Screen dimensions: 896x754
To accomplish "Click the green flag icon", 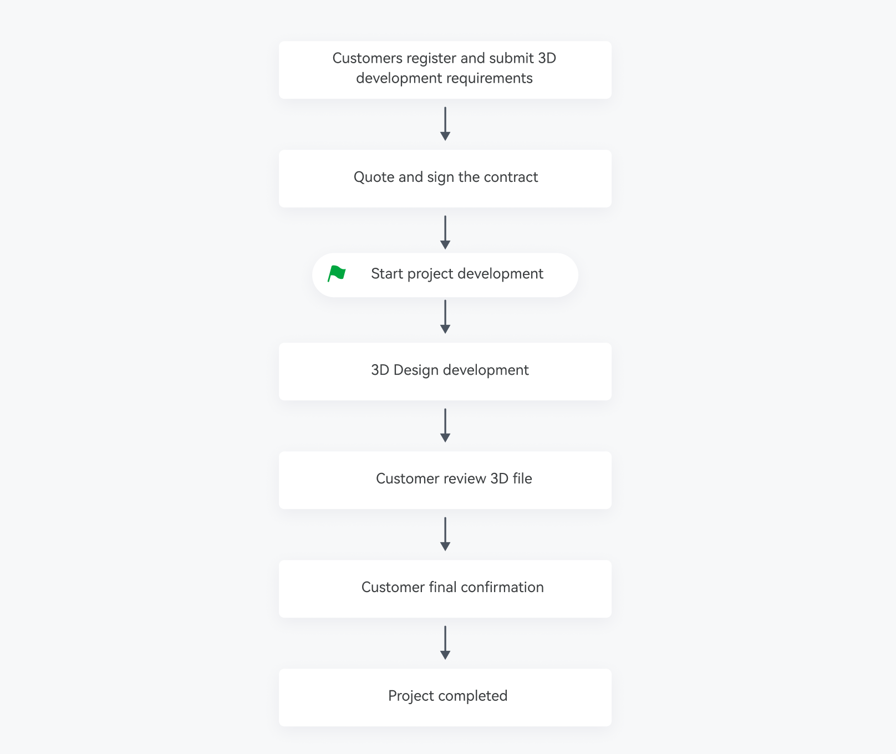I will tap(336, 273).
